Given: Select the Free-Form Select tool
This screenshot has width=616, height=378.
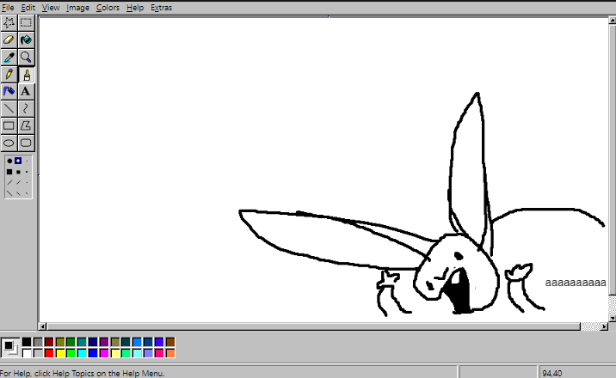Looking at the screenshot, I should [9, 22].
